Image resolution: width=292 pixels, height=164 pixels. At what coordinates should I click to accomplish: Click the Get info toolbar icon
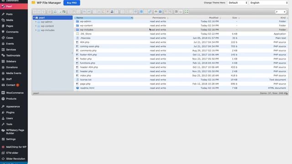[x=160, y=11]
